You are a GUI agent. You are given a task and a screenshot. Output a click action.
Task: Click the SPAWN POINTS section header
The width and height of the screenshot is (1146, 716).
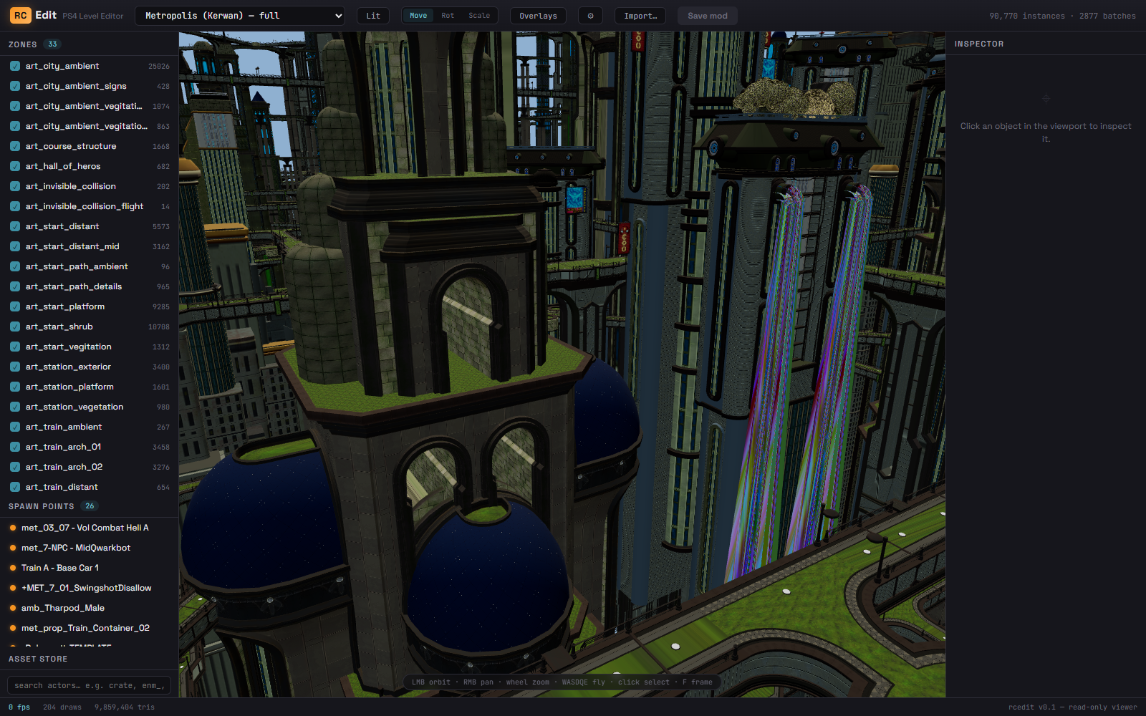point(42,506)
